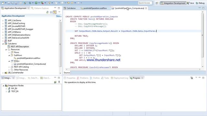Click the Collapse All icon in Application Development

[x=51, y=12]
